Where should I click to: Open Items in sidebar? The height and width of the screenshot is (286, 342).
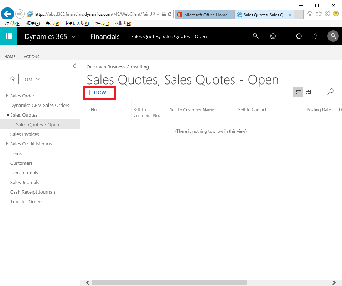point(16,153)
